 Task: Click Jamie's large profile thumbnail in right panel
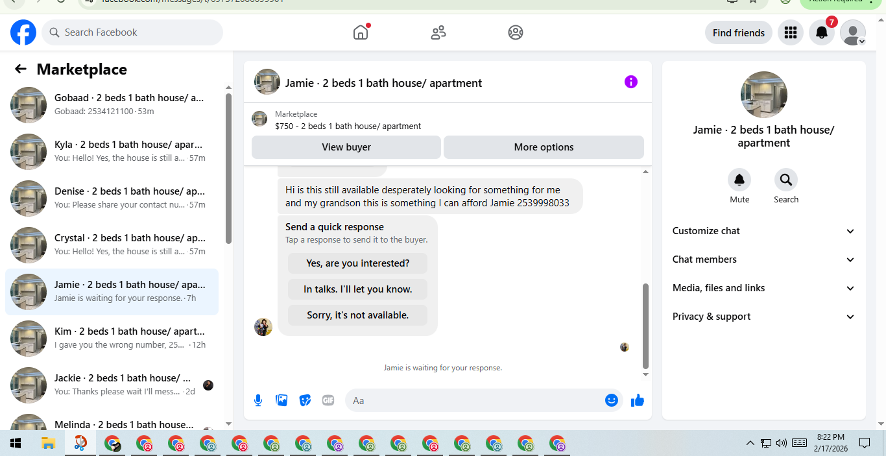click(x=764, y=95)
